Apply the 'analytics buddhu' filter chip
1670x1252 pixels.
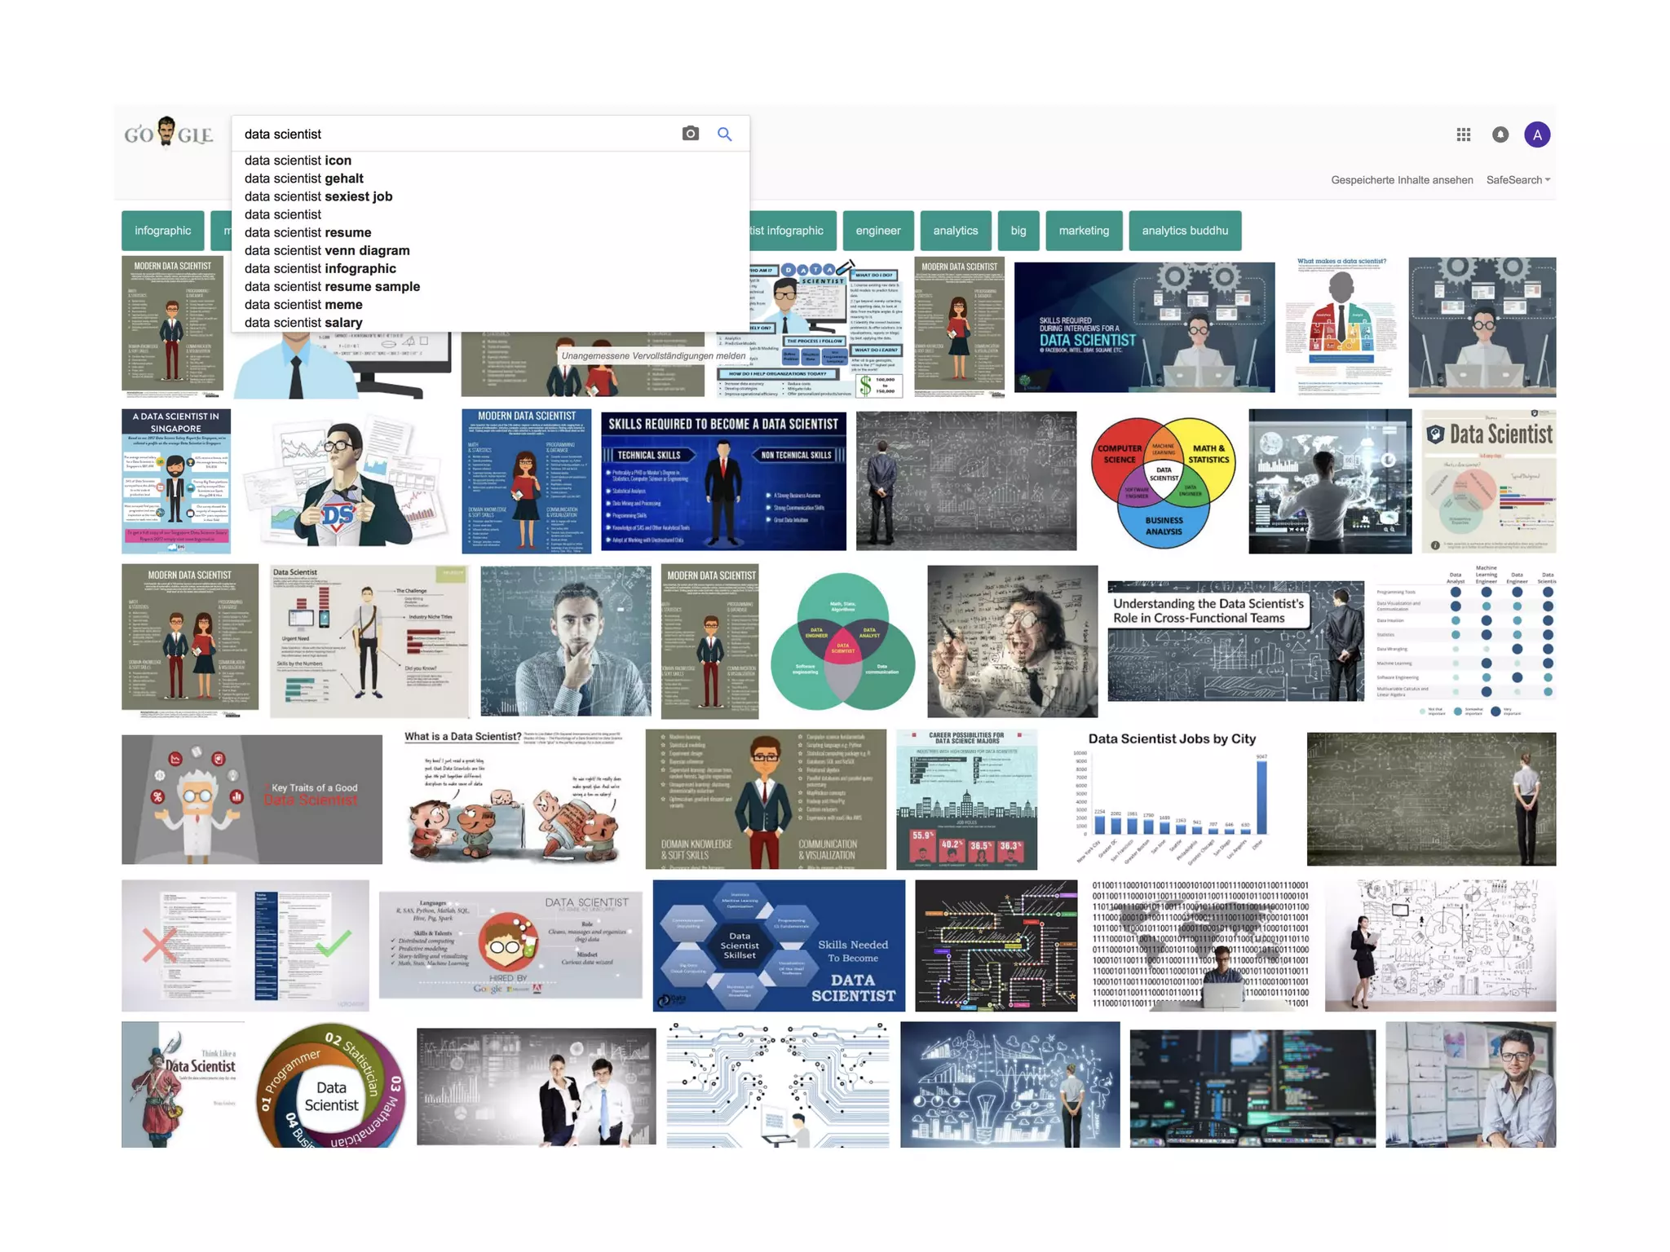point(1184,231)
